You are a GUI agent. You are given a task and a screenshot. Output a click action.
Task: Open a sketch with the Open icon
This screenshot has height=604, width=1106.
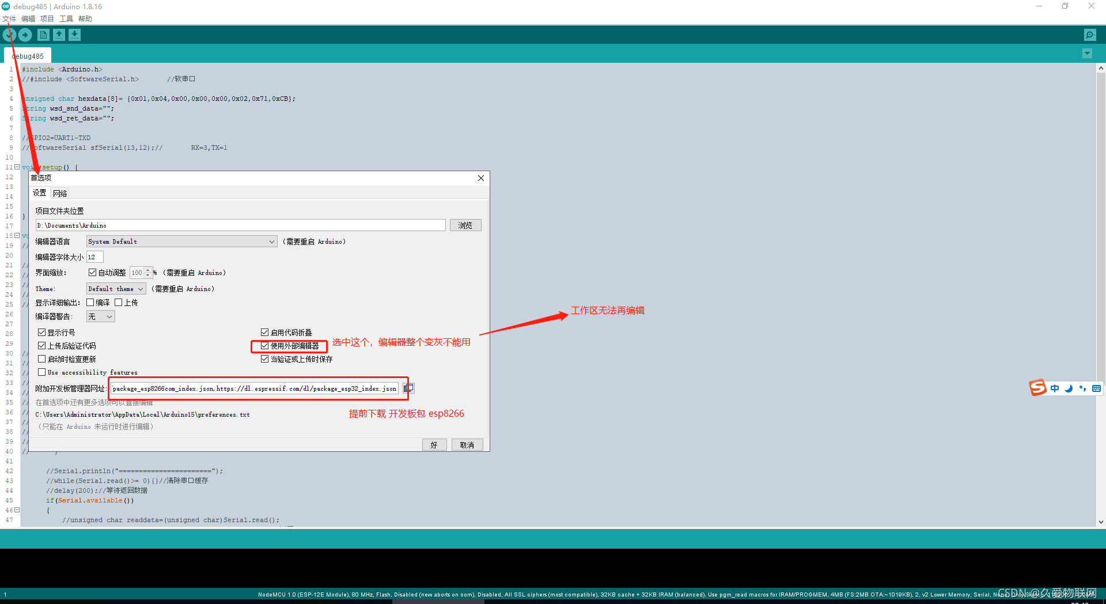point(59,35)
